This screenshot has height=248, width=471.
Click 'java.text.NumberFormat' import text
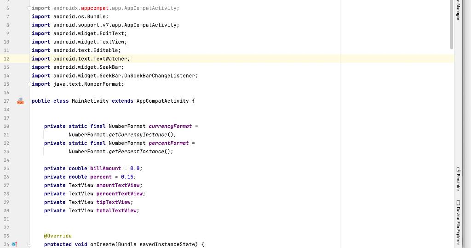[x=87, y=84]
